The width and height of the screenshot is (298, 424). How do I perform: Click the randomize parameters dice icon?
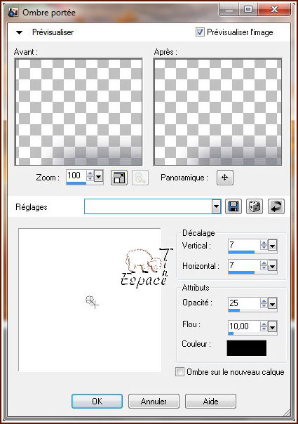(255, 206)
